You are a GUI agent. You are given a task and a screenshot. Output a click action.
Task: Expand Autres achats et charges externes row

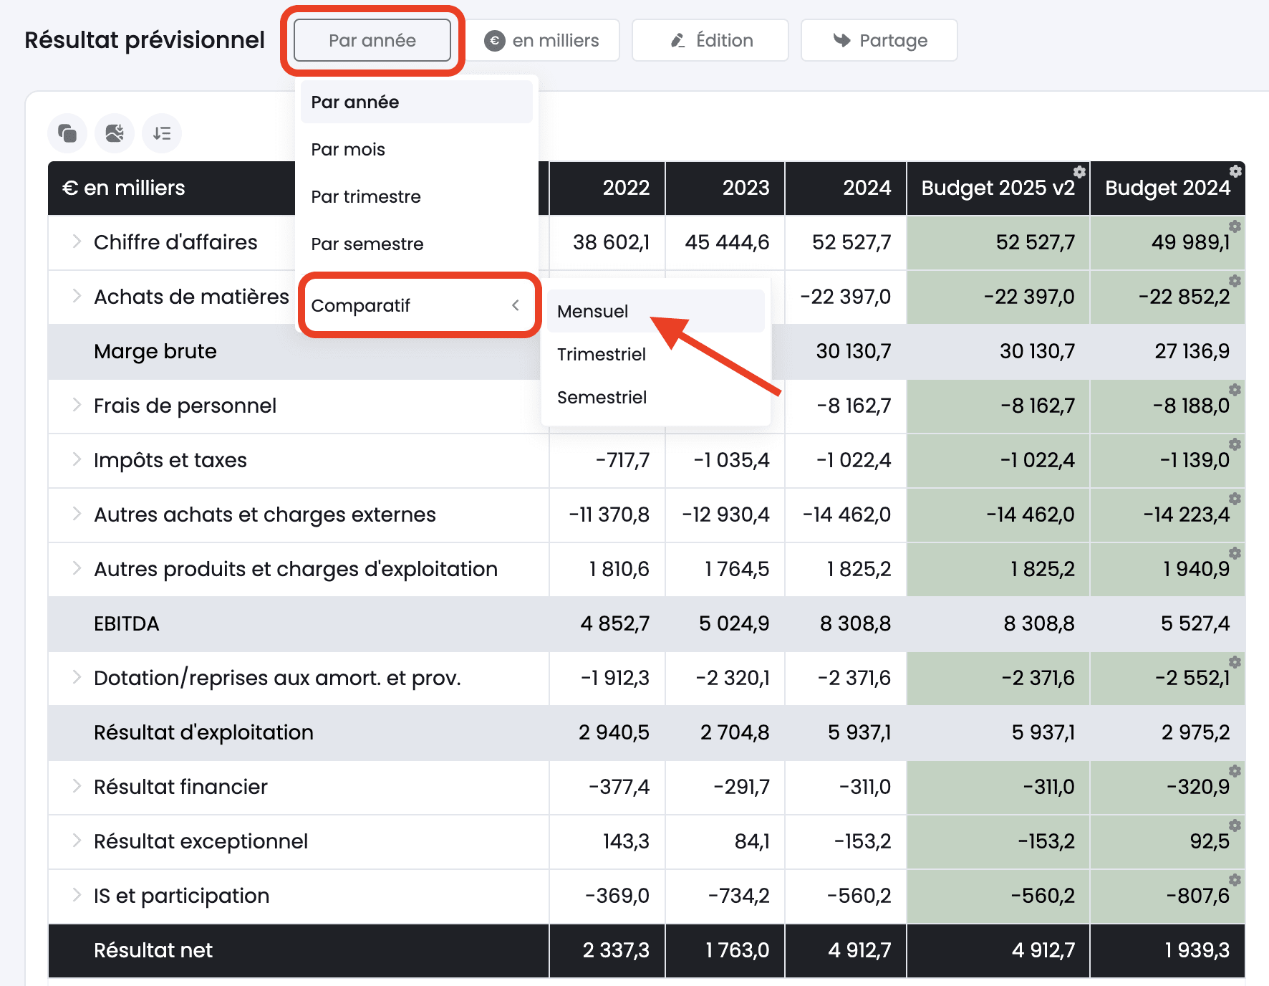coord(77,514)
